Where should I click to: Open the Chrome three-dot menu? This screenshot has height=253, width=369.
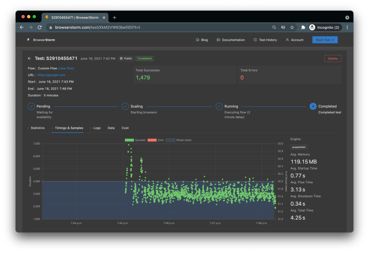(347, 28)
